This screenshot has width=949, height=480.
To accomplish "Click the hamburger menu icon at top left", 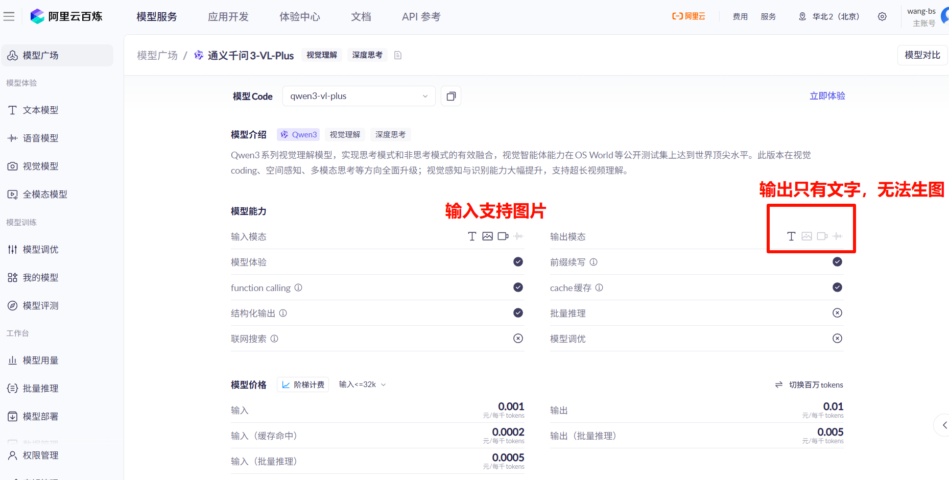I will tap(9, 17).
